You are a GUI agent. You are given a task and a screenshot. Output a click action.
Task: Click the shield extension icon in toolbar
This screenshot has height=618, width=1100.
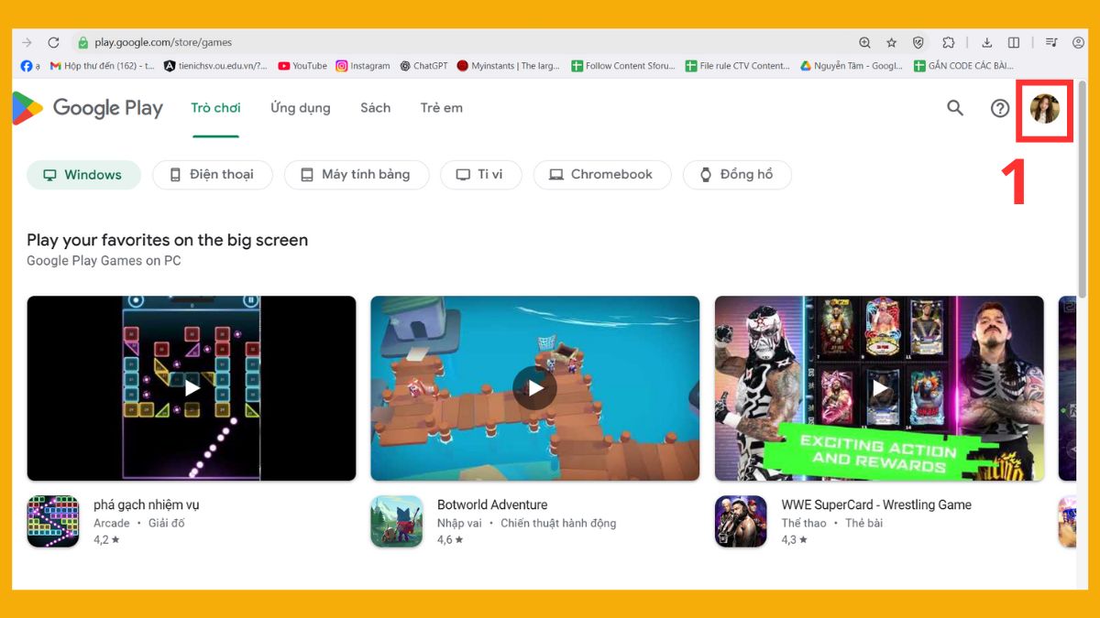918,42
